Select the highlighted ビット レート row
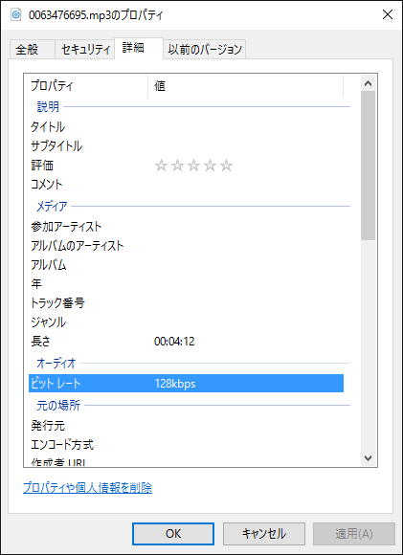Image resolution: width=403 pixels, height=555 pixels. [186, 384]
